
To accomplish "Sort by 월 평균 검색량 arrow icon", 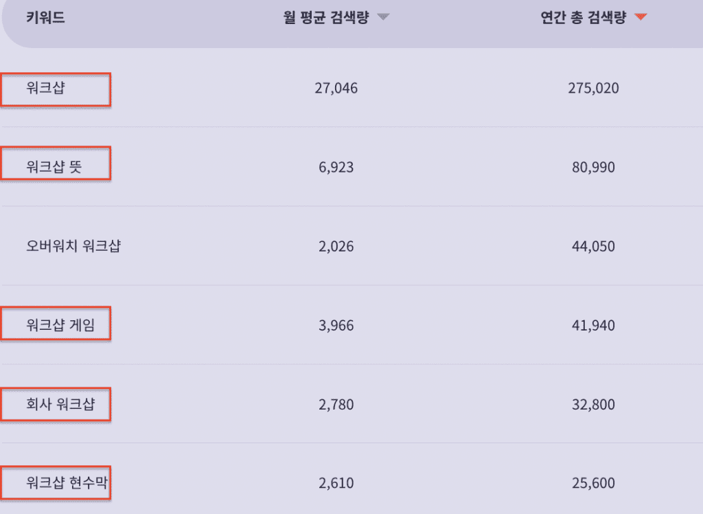I will tap(383, 17).
